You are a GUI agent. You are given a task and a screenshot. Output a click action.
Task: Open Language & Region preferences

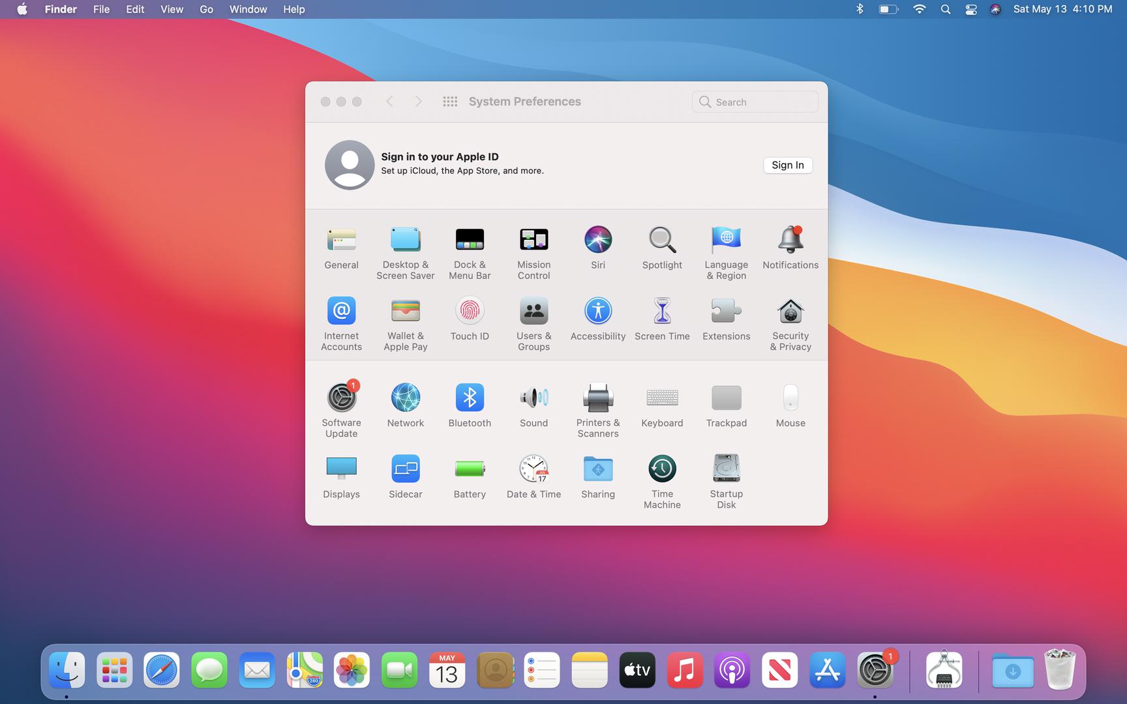coord(726,254)
